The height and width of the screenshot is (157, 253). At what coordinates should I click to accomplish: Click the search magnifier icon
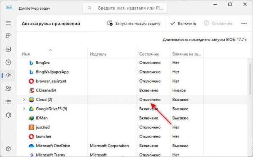click(89, 8)
